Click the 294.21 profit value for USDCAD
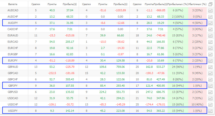215x116 pixels. tap(120, 98)
